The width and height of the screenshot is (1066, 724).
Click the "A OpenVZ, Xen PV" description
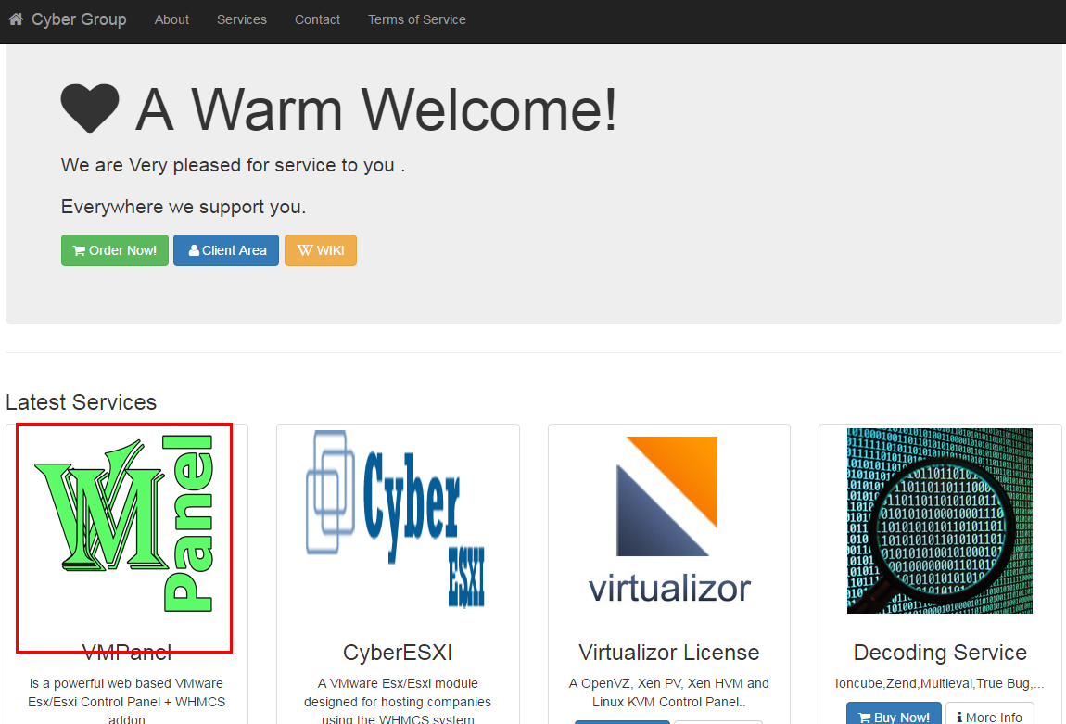tap(669, 692)
